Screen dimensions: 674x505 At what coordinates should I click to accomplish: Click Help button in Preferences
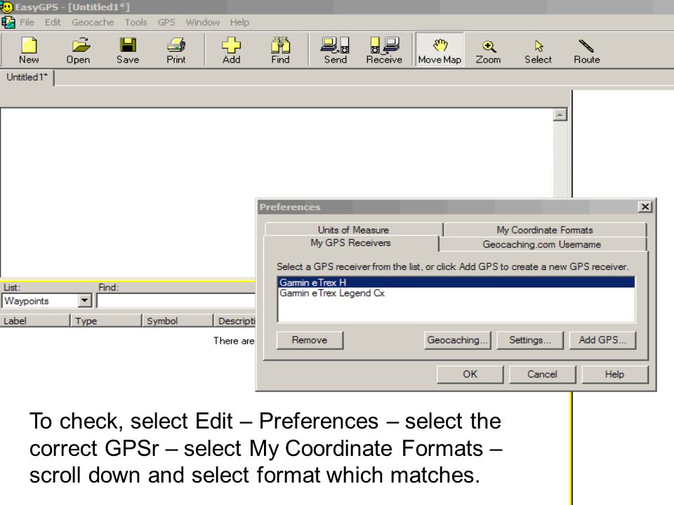click(615, 375)
